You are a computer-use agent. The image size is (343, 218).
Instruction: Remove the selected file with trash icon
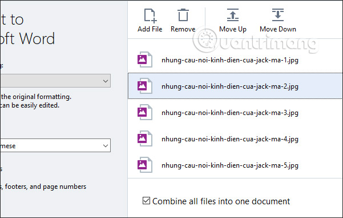point(183,15)
